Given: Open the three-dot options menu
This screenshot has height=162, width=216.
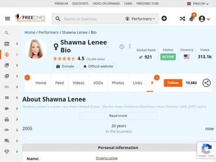Looking at the screenshot, I should [130, 46].
